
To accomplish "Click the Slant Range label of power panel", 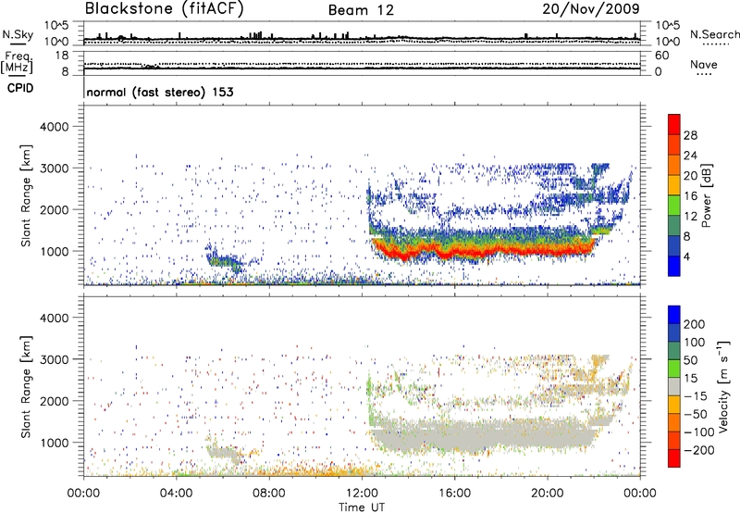I will click(x=26, y=195).
